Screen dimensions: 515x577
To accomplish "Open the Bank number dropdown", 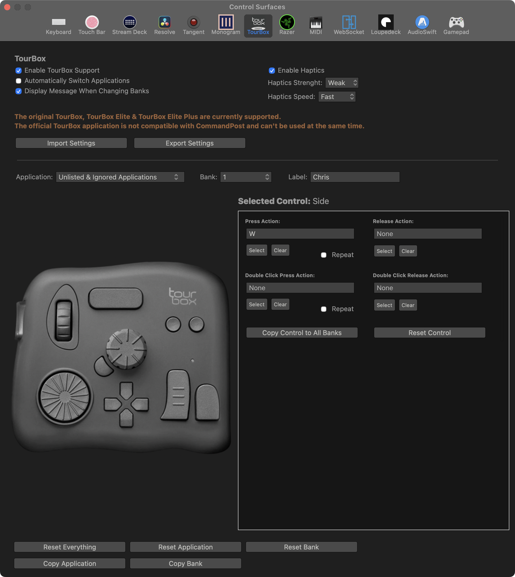I will point(246,177).
